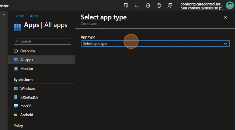Click the Apps breadcrumb link

click(34, 16)
